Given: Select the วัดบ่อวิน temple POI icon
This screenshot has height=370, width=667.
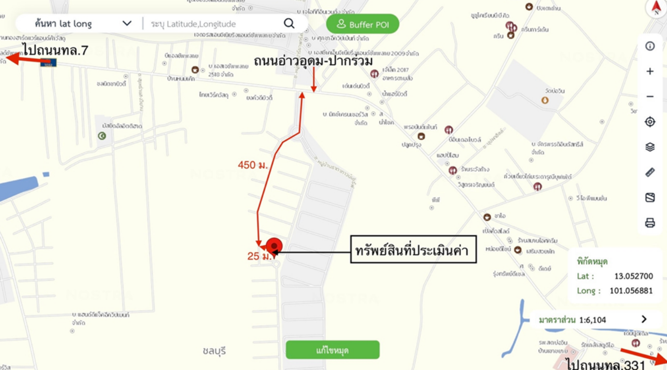Looking at the screenshot, I should tap(545, 100).
